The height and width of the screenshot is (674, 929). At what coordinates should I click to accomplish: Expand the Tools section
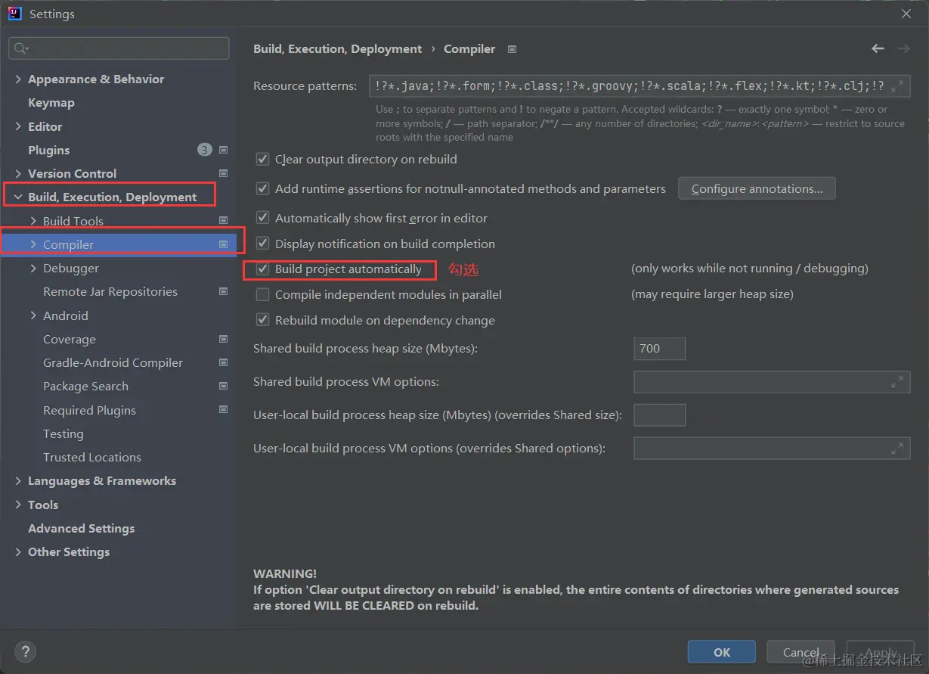(x=18, y=505)
